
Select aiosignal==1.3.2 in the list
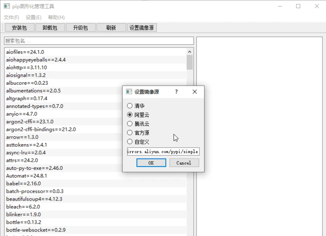(x=95, y=75)
